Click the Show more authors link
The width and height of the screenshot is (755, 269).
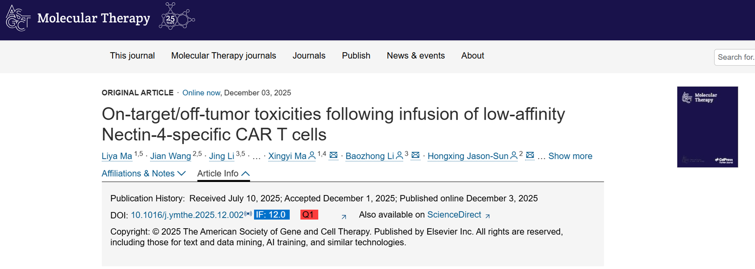pos(570,156)
